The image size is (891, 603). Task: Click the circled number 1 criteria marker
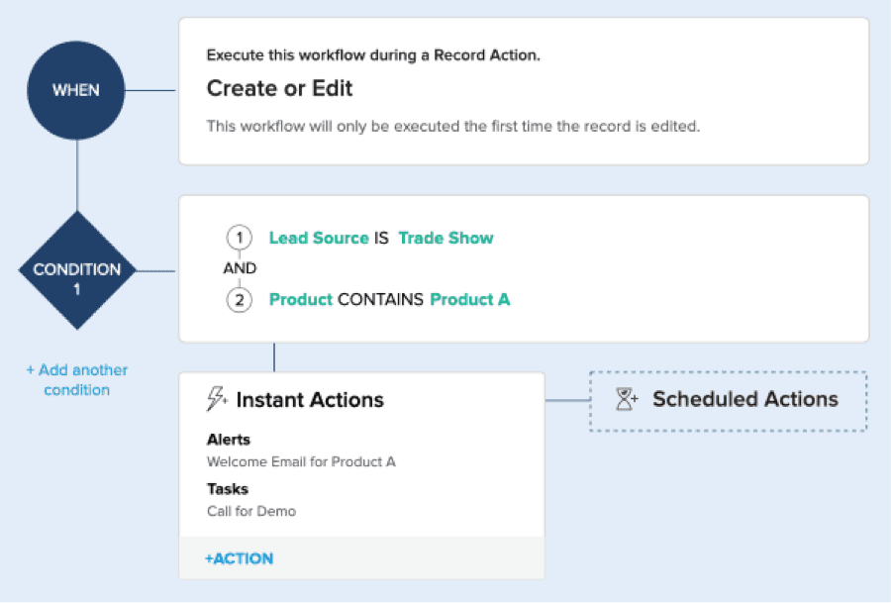click(240, 238)
